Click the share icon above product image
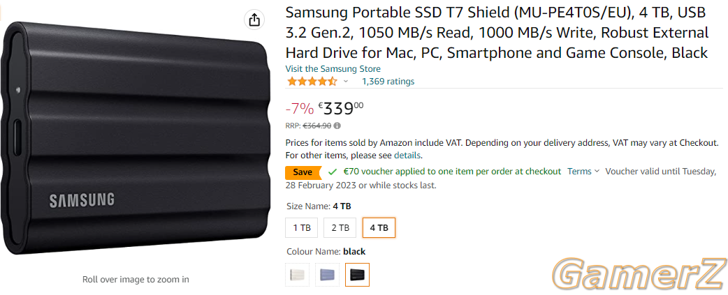Viewport: 728px width, 295px height. [x=254, y=20]
